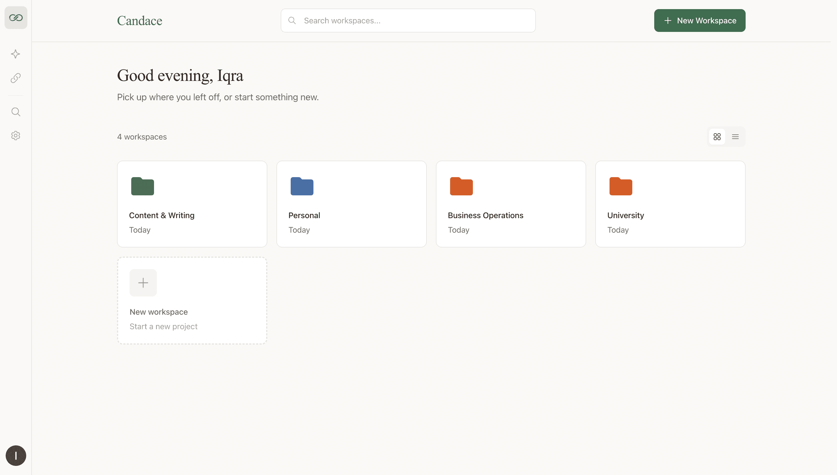Click the University workspace folder icon
837x475 pixels.
[620, 186]
